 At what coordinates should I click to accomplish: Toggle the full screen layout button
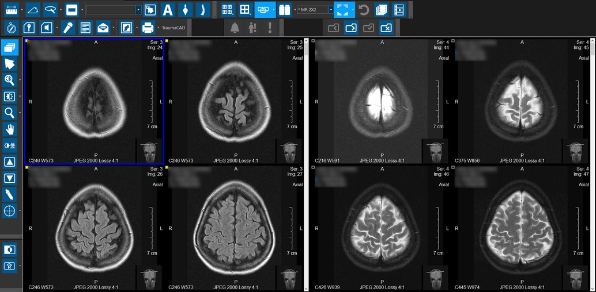(x=342, y=10)
